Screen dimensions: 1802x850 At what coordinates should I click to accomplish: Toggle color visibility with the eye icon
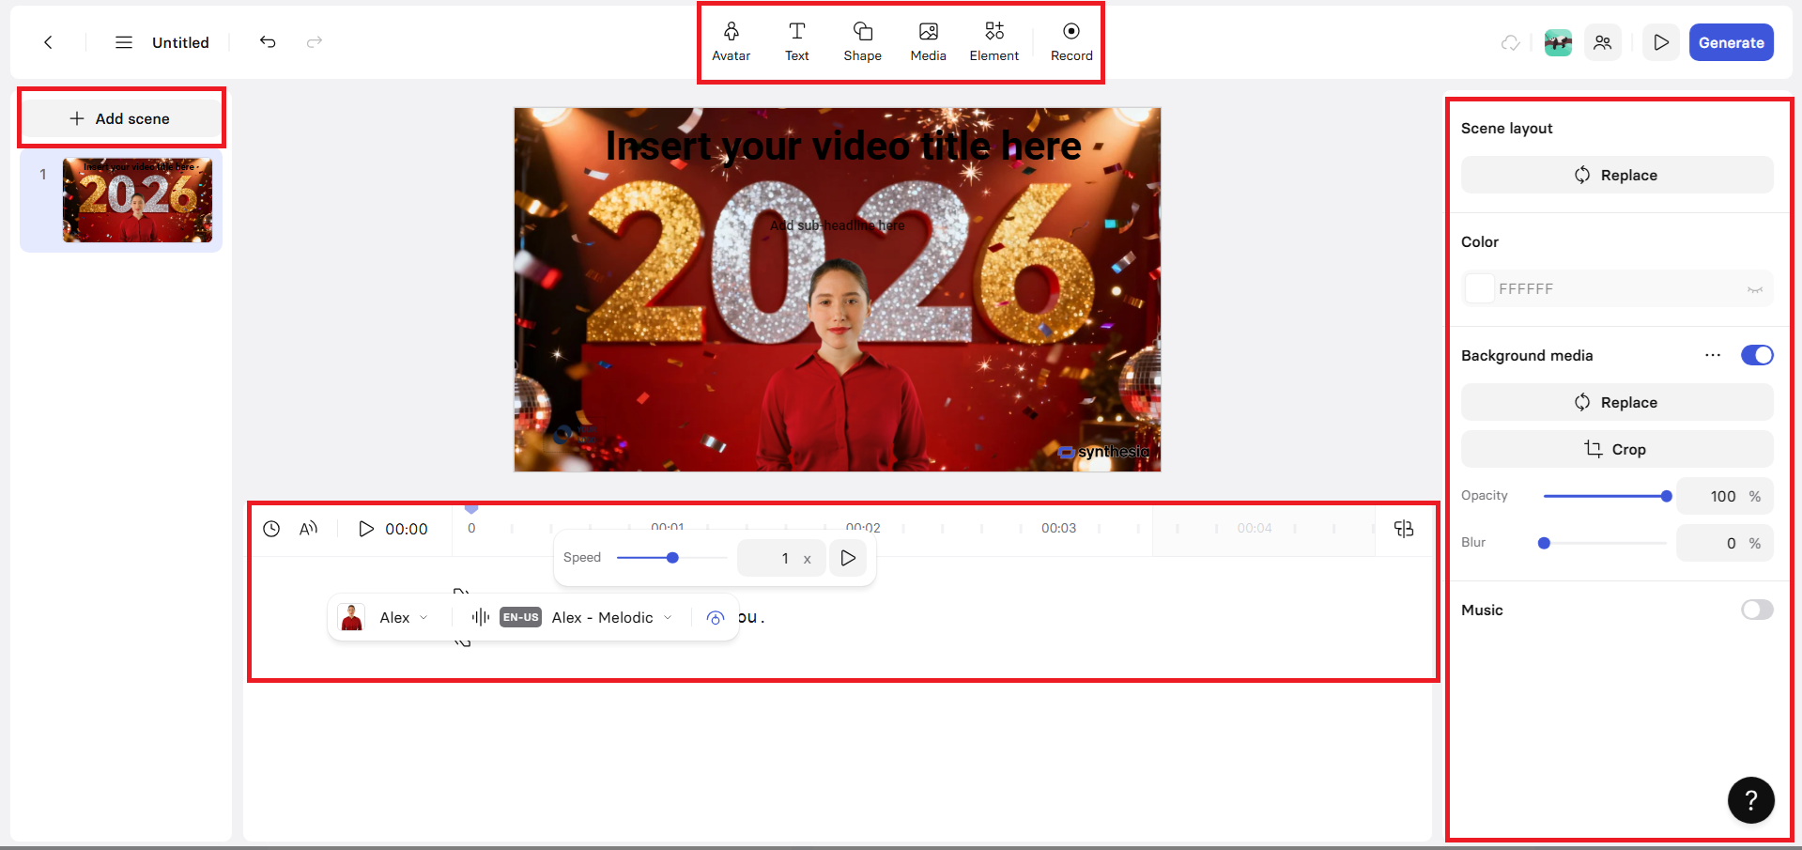point(1755,288)
